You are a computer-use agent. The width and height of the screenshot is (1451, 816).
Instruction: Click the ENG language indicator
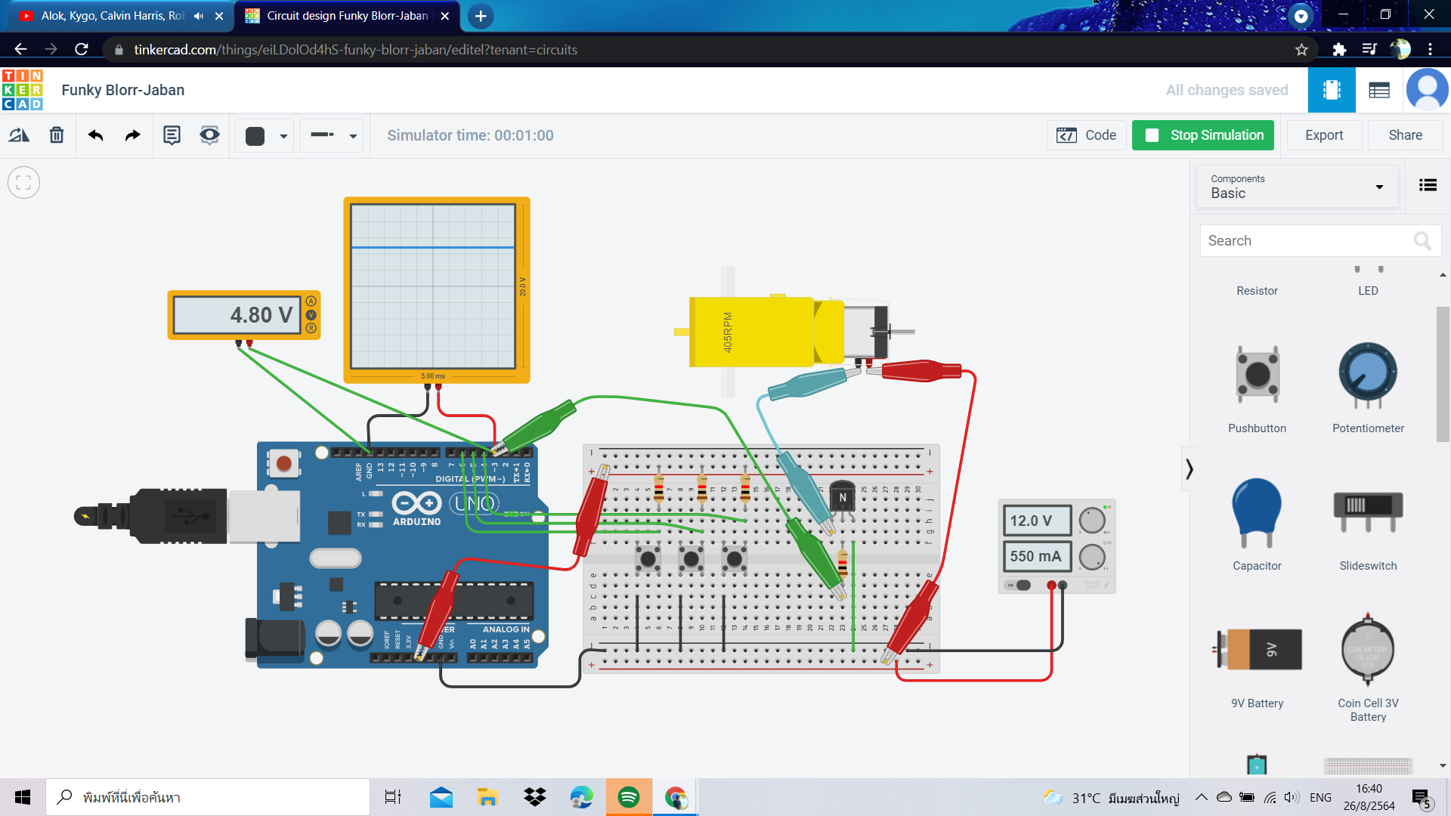click(1320, 798)
